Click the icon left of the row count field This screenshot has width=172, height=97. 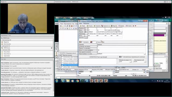(91, 42)
